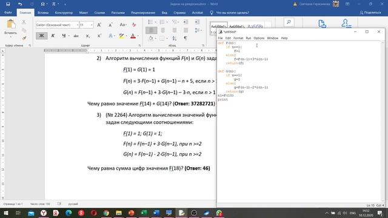Apply strikethrough (abc) formatting

(x=76, y=36)
